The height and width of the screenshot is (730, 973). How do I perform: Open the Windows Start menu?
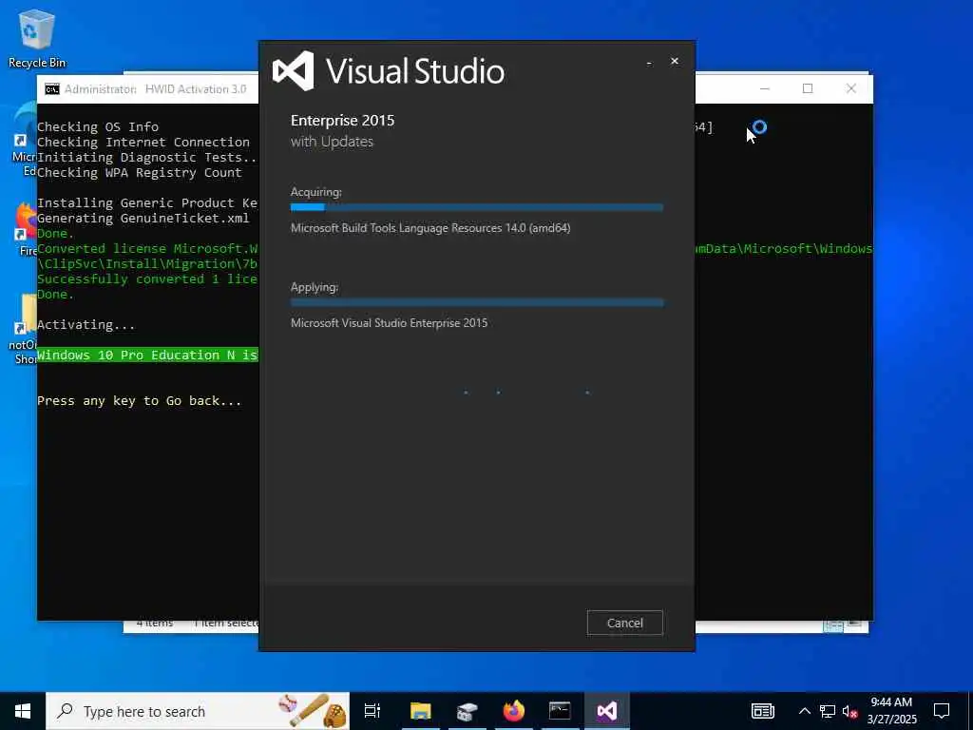(23, 711)
